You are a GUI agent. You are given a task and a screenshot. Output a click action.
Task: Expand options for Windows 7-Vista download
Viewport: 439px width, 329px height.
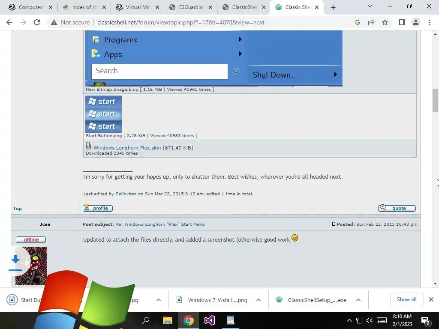point(259,300)
